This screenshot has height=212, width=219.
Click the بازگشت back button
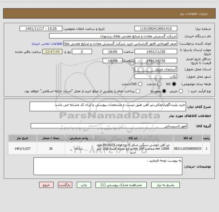tap(65, 185)
